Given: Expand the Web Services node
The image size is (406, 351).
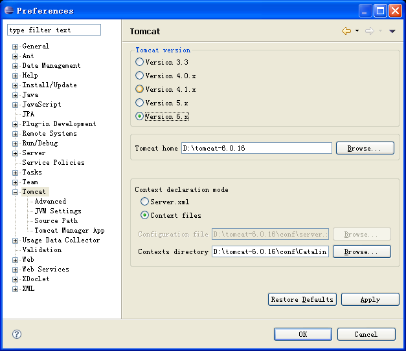Looking at the screenshot, I should point(16,270).
